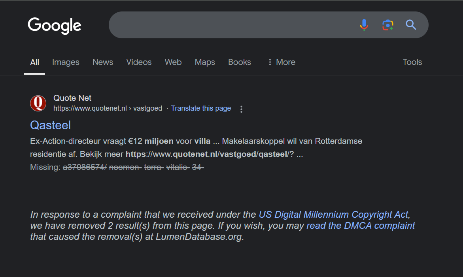This screenshot has width=463, height=277.
Task: Click the magnifier search button
Action: coord(411,25)
